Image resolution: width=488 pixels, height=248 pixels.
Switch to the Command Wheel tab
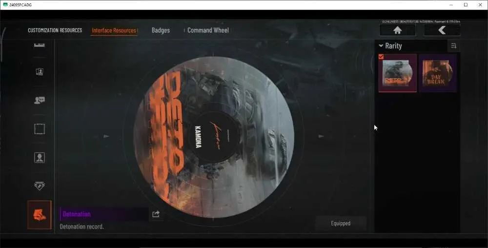[x=208, y=30]
